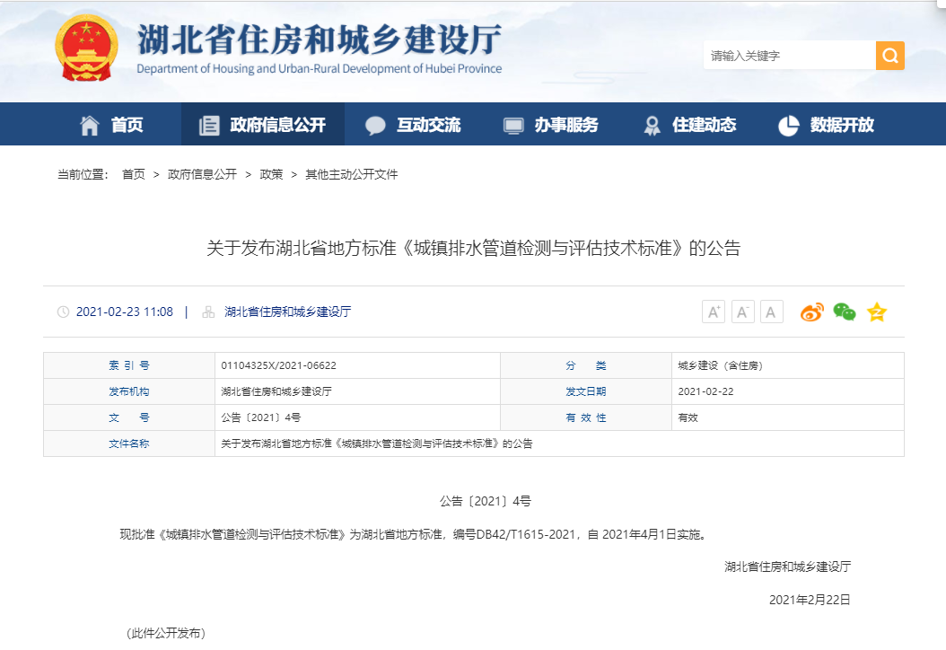Share the article to Weibo
The image size is (946, 650).
[811, 312]
